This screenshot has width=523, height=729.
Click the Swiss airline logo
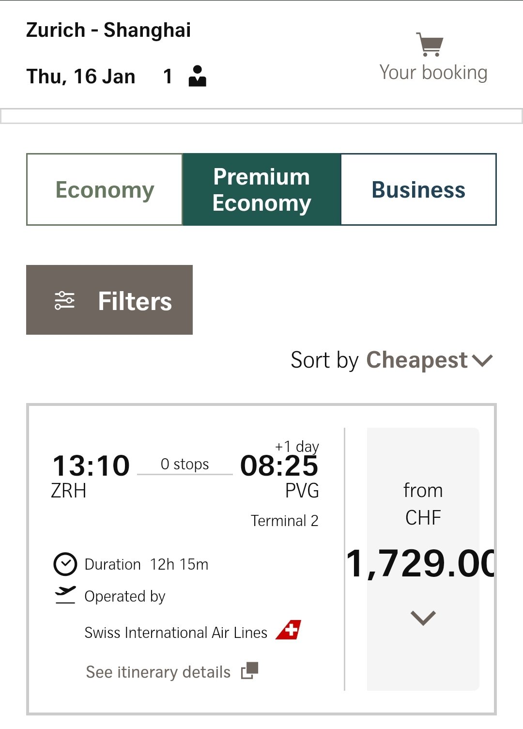pos(289,630)
